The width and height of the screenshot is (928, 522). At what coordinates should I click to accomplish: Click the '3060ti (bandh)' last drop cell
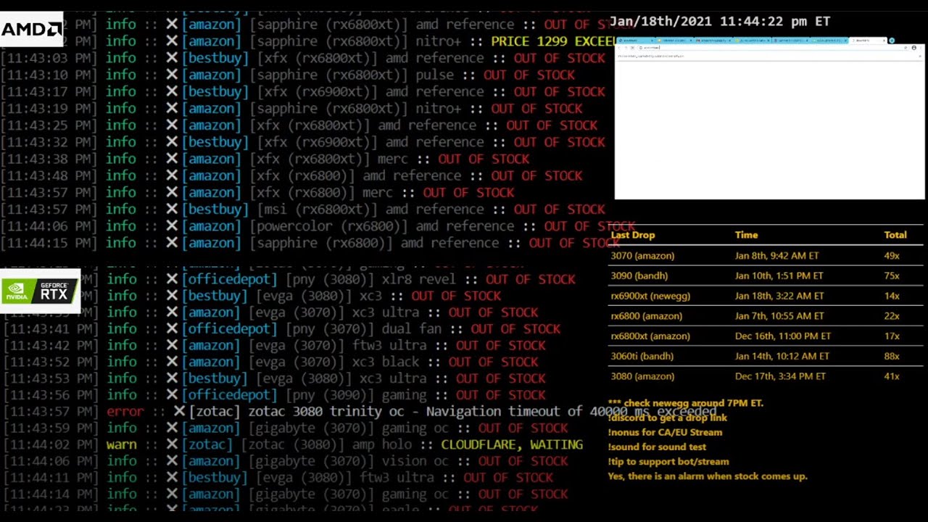click(642, 356)
